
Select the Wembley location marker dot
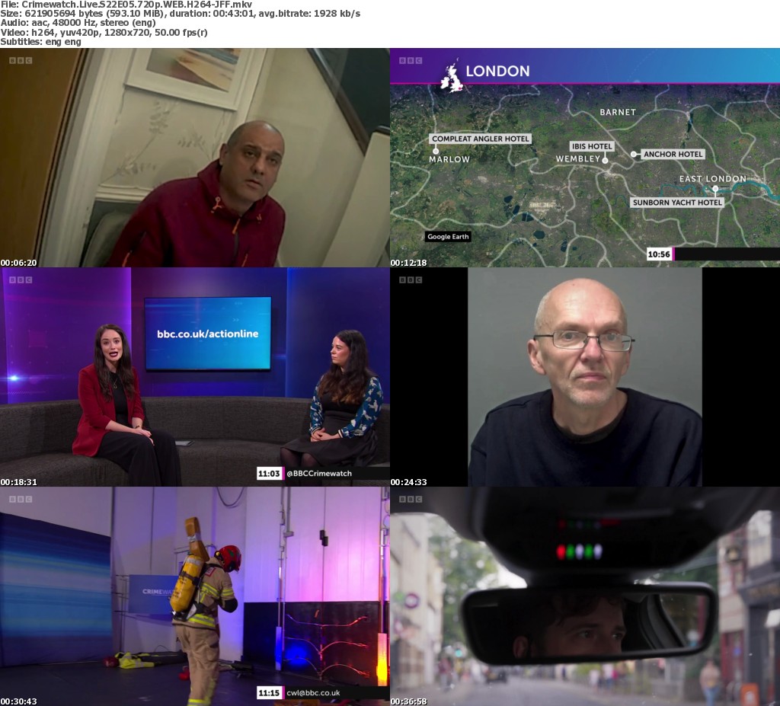click(606, 160)
